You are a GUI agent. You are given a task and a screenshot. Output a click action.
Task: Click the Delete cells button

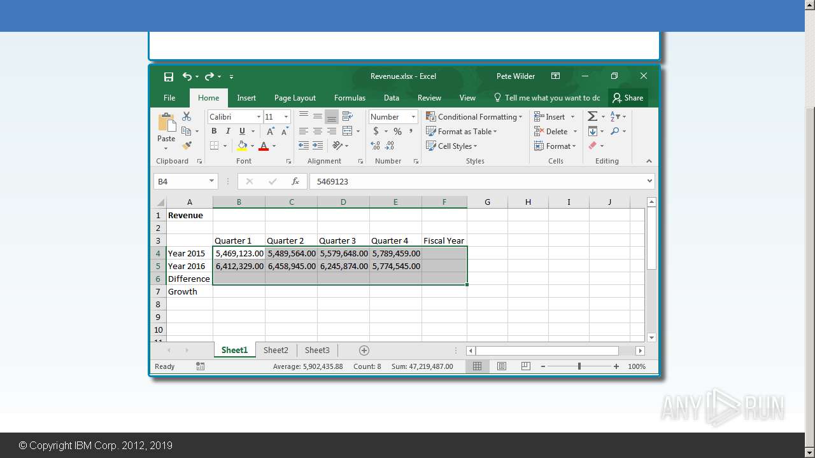[551, 131]
